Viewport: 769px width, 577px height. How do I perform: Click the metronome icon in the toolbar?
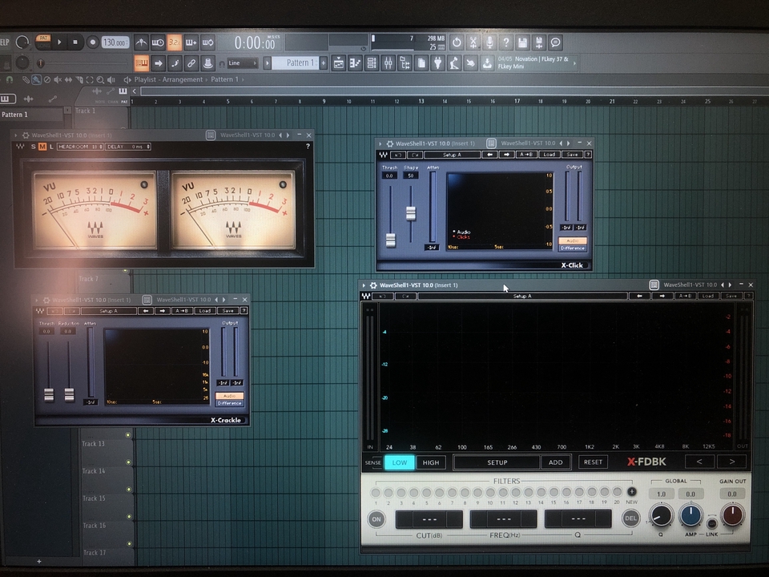(142, 42)
